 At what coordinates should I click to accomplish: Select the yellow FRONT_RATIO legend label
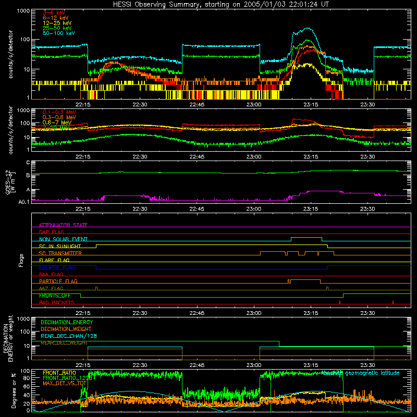[59, 373]
